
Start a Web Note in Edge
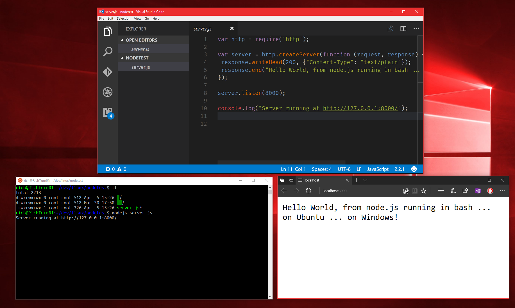click(453, 191)
